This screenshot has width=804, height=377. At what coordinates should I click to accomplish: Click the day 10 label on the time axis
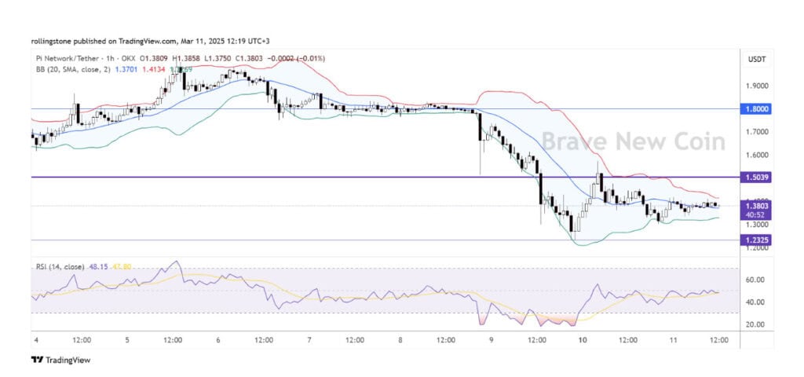582,340
